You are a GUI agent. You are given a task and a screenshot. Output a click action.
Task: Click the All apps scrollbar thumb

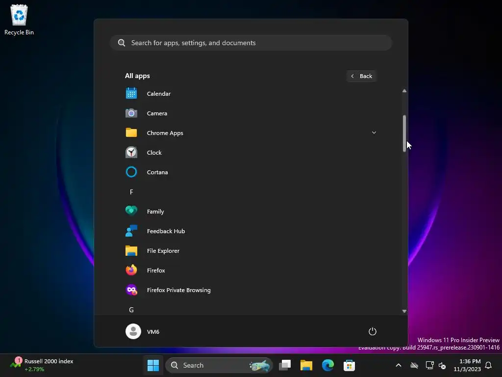[x=404, y=134]
